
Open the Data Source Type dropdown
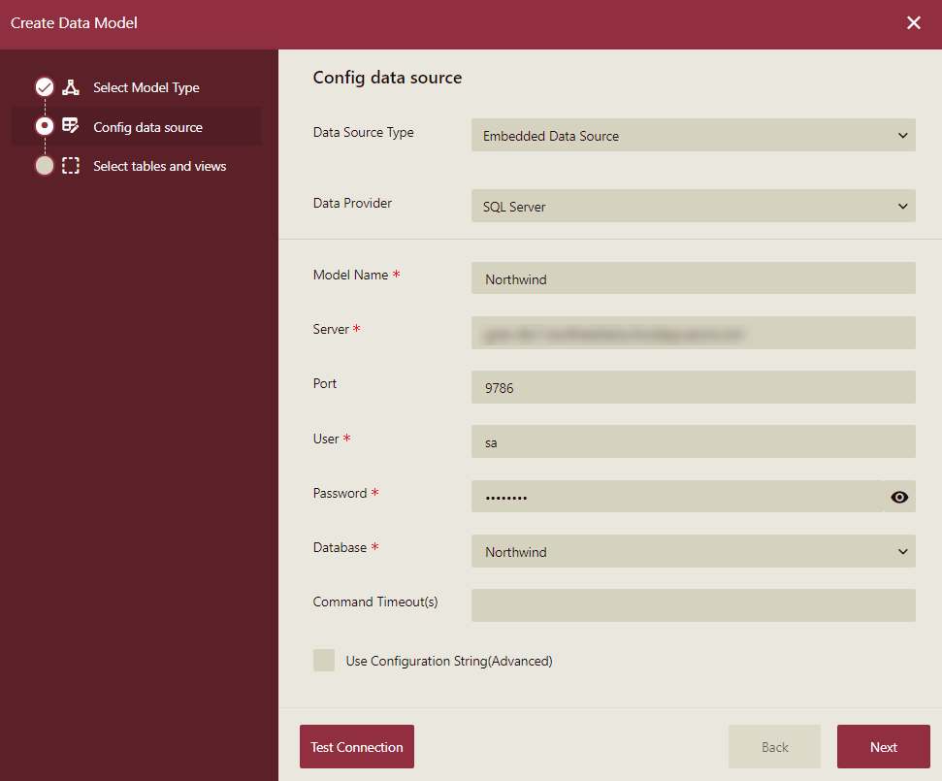(x=693, y=135)
